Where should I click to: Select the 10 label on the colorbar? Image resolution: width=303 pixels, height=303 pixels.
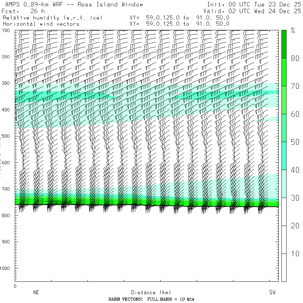point(295,254)
